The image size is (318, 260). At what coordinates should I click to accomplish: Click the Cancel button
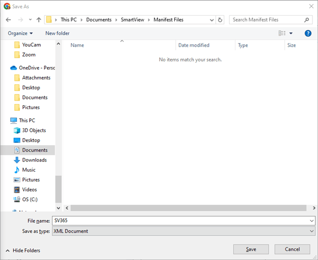coord(292,249)
